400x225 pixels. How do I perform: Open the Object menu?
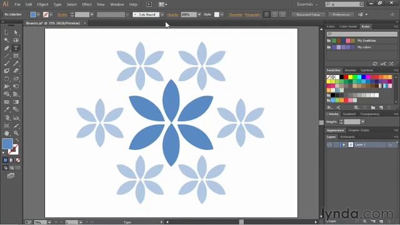tap(42, 4)
